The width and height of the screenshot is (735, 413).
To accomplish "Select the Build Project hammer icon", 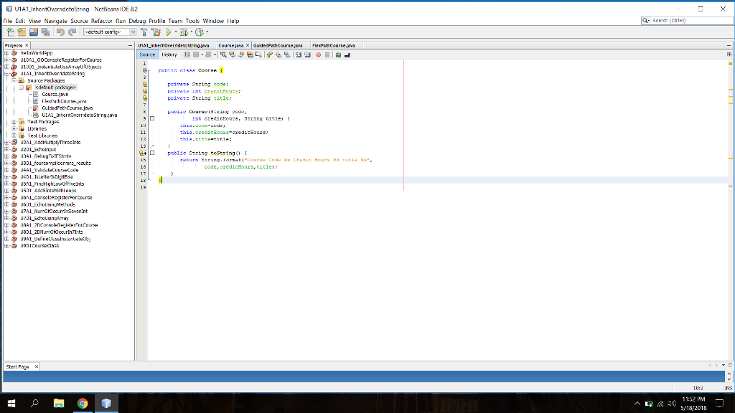I will click(x=144, y=32).
